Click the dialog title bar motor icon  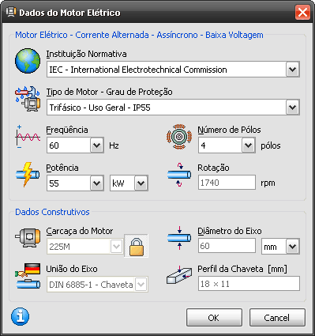(x=11, y=12)
